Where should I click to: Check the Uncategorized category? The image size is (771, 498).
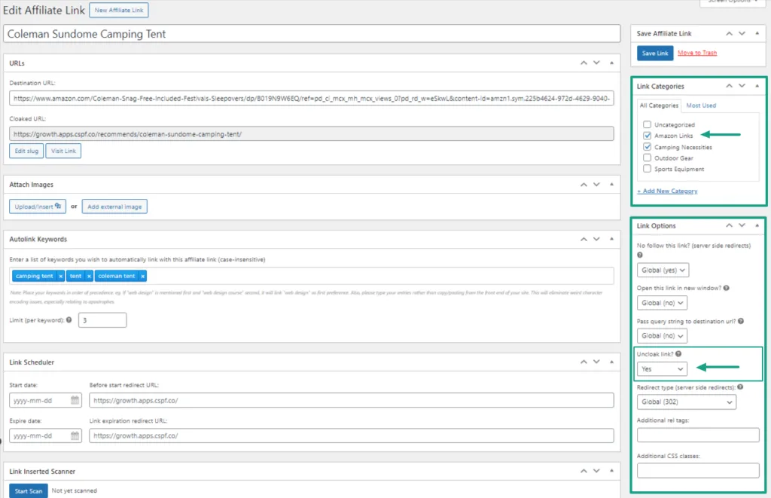[647, 124]
